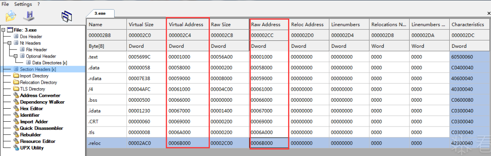Select Dos Header in the tree
The width and height of the screenshot is (491, 156).
coord(31,36)
